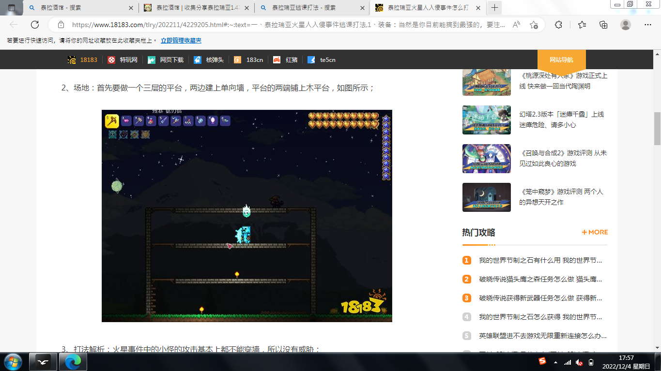Open the +MORE link beside 热门攻略

(x=595, y=232)
